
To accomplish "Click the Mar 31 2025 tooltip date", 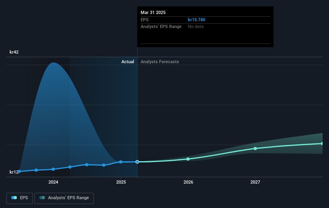I will 153,12.
